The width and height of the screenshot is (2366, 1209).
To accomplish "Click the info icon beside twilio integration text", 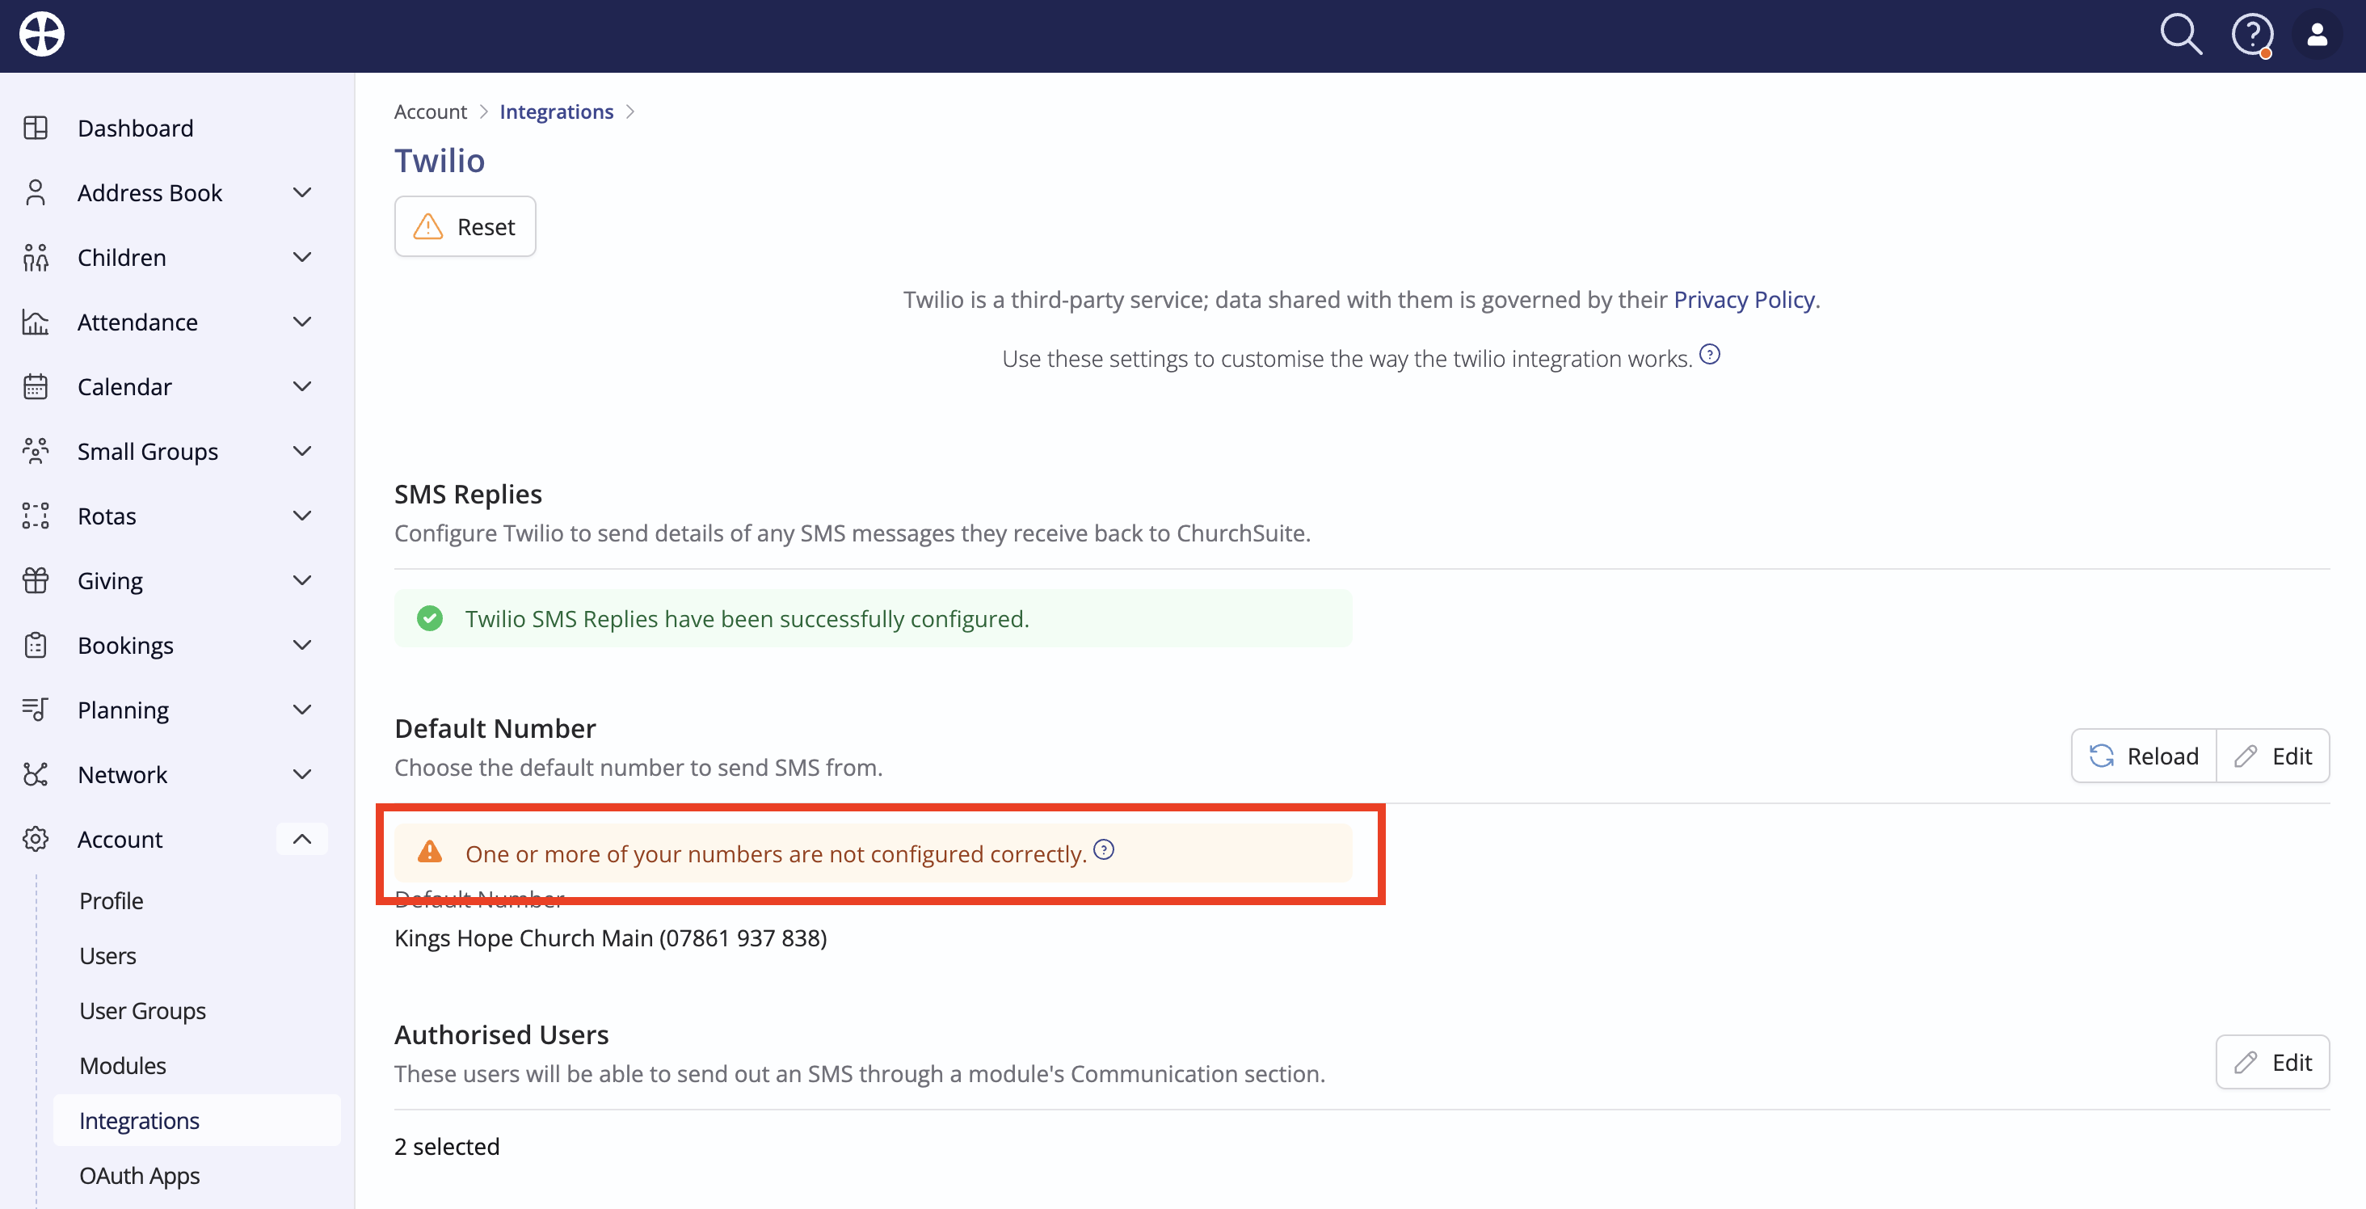I will [x=1709, y=355].
